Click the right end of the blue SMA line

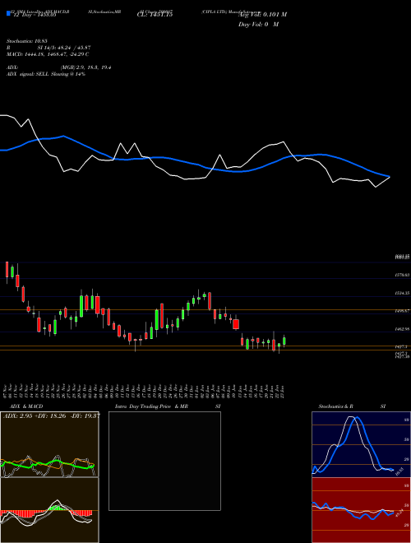coord(389,176)
